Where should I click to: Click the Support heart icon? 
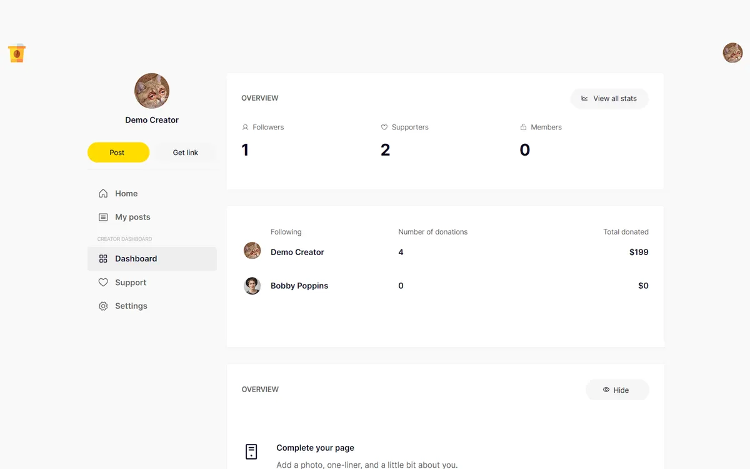[x=103, y=282]
